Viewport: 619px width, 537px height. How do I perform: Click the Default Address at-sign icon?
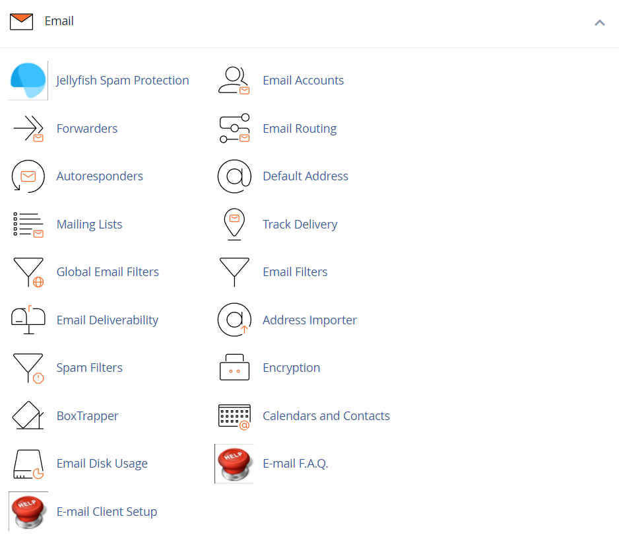tap(234, 176)
